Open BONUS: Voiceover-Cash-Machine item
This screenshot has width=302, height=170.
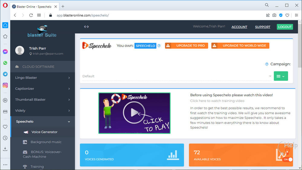[x=43, y=154]
